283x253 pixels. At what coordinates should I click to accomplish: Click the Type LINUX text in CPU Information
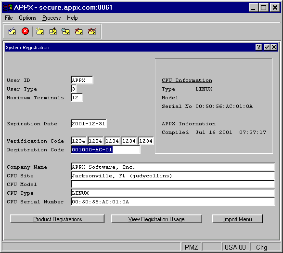[x=187, y=89]
